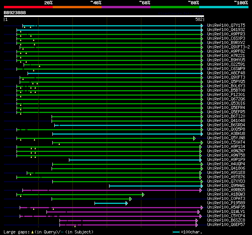Open entry UniRef100_A4UQP4

(226, 164)
